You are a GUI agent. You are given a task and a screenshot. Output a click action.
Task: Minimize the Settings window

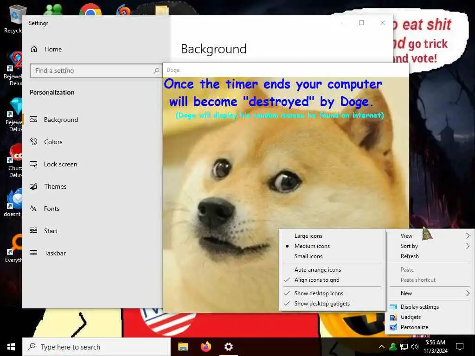tap(340, 23)
